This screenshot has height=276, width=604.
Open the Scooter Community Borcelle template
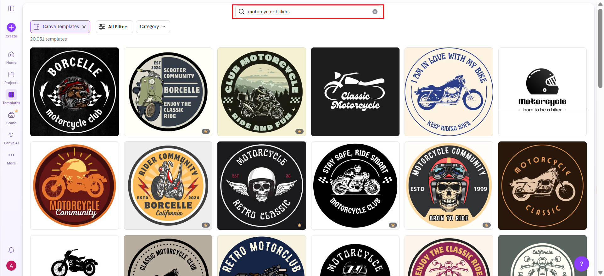[168, 92]
